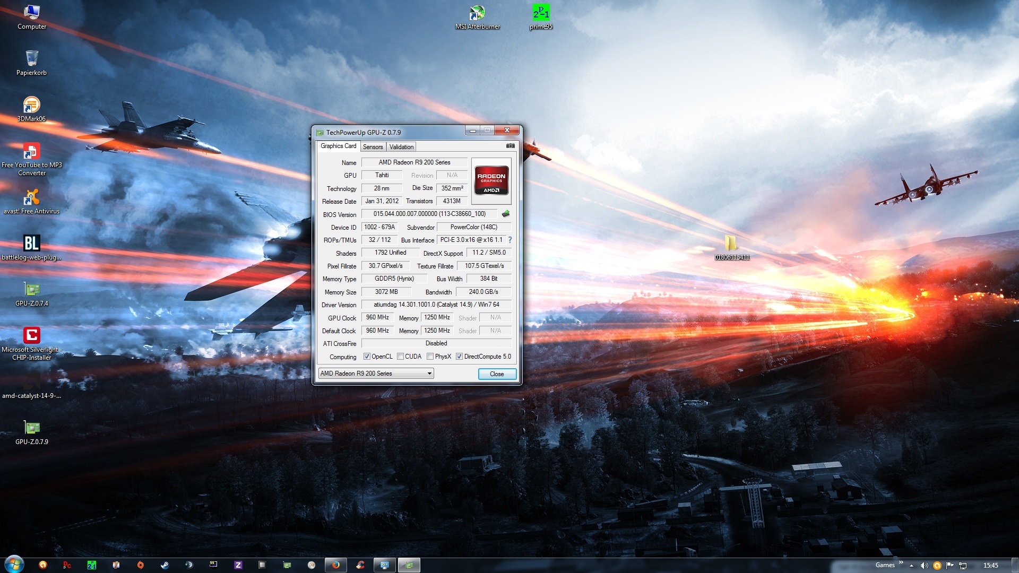Screen dimensions: 1019x573
Task: Click the Steam icon in taskbar
Action: pos(165,565)
